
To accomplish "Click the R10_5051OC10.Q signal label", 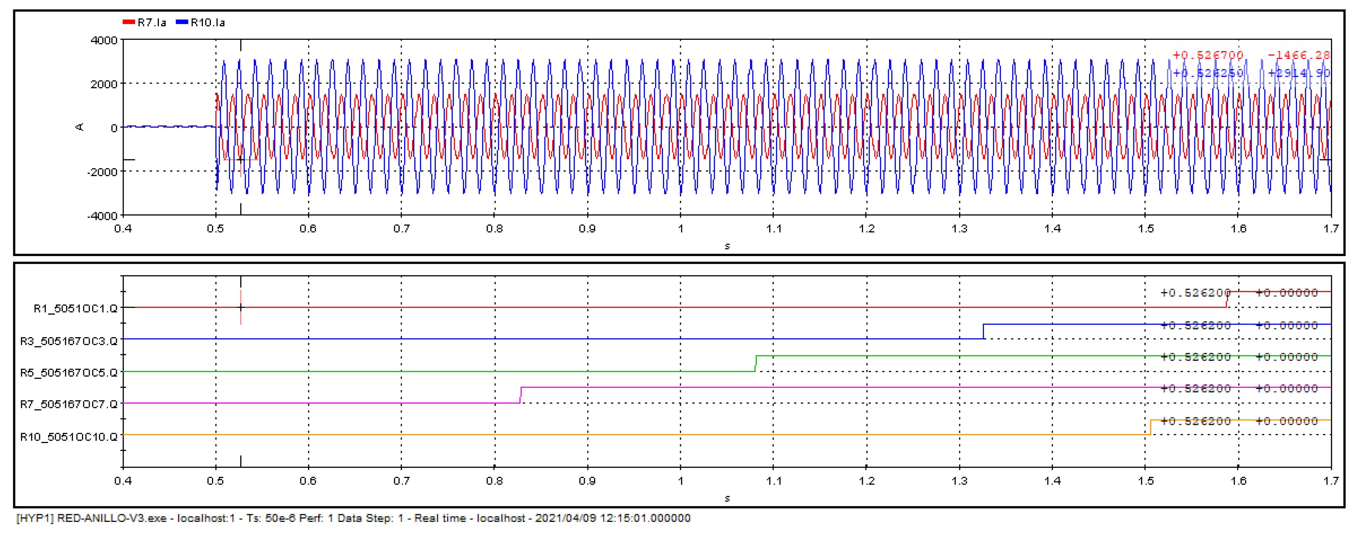I will point(68,437).
